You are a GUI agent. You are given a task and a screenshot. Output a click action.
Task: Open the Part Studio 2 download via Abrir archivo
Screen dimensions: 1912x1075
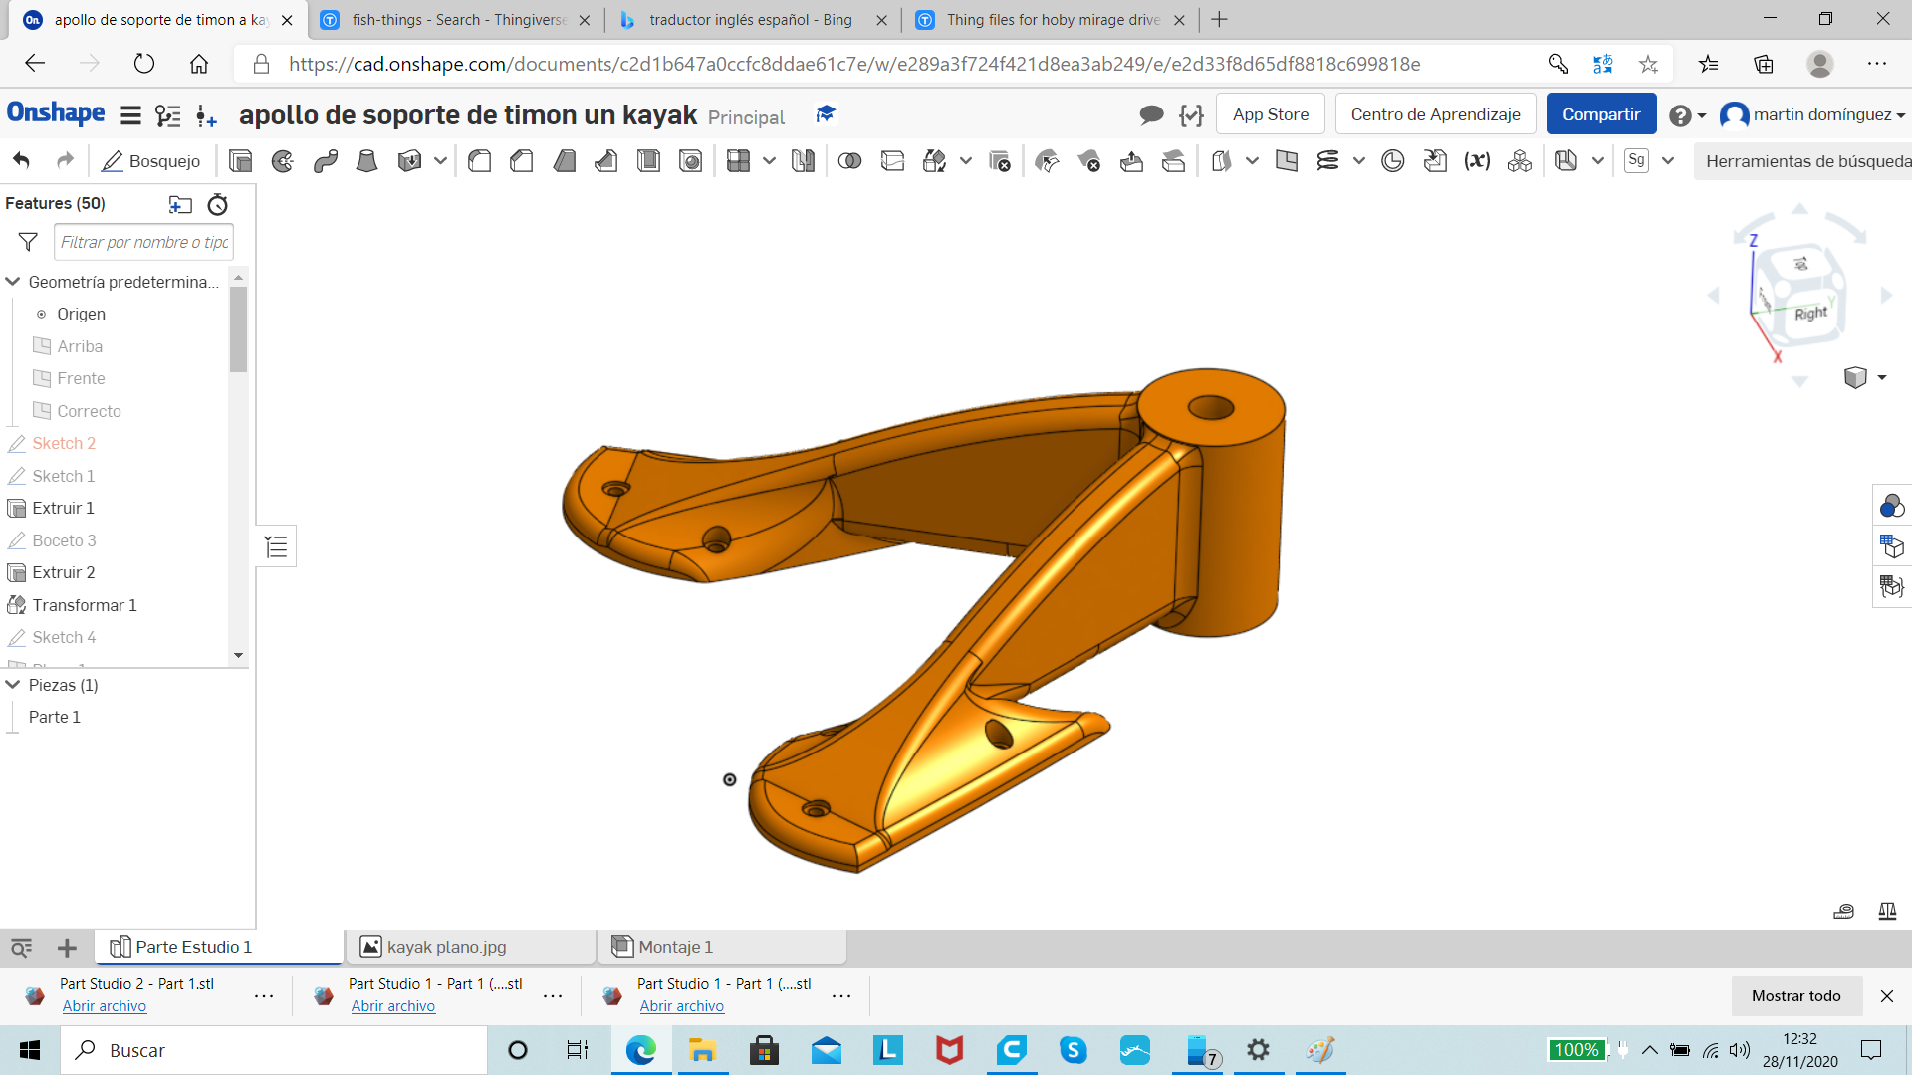tap(105, 1006)
